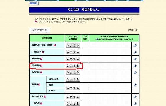Open the purple help icon beside 雑所得
This screenshot has width=166, height=106.
39,85
